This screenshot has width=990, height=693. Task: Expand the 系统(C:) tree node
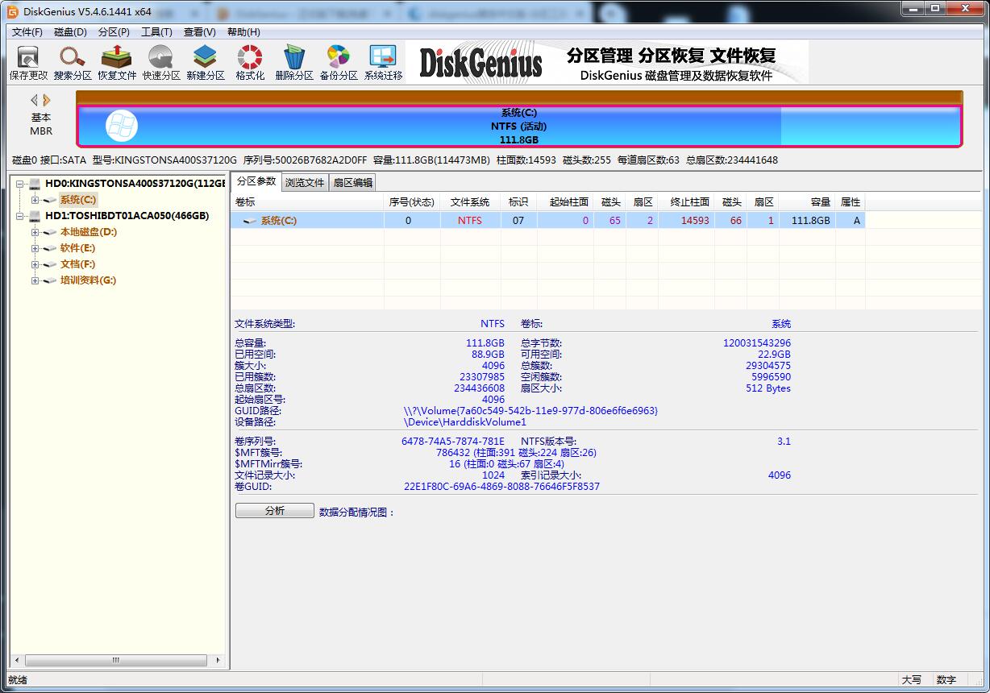(35, 200)
